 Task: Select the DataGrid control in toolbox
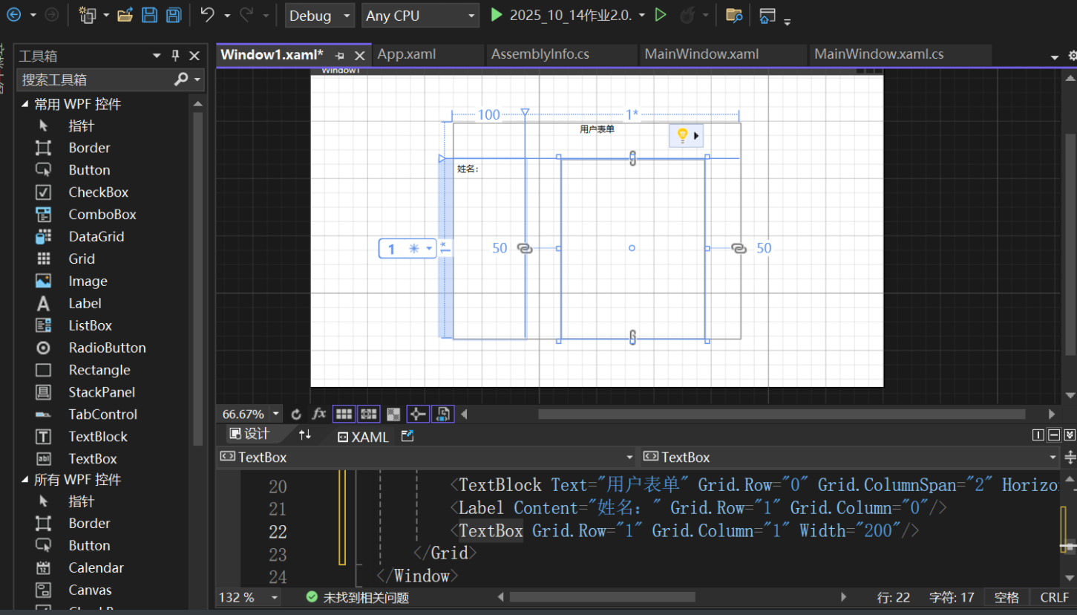96,237
